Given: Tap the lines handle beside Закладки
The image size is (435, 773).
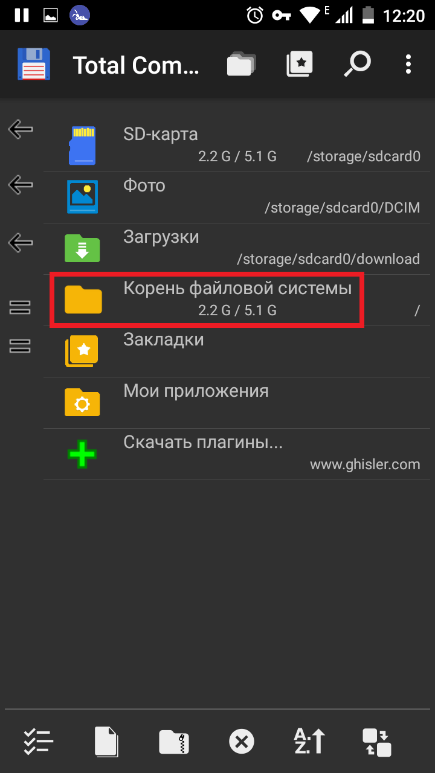Looking at the screenshot, I should click(x=20, y=346).
